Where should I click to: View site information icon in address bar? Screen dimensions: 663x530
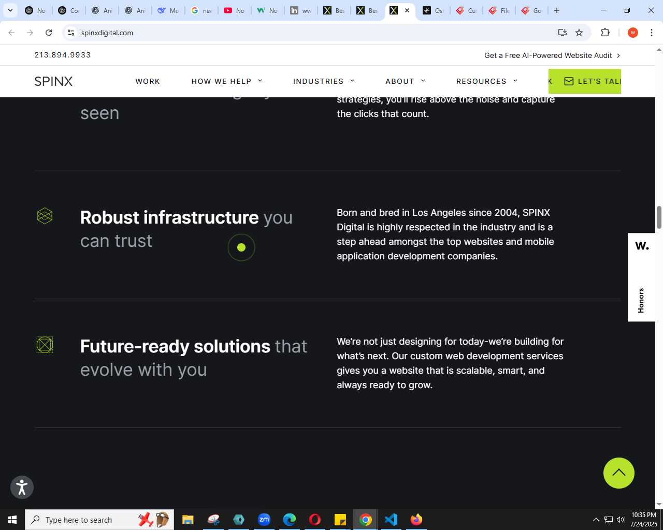(71, 33)
